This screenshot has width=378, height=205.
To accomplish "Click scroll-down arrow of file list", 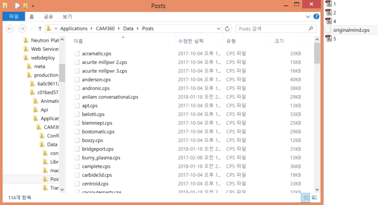I will tap(317, 189).
